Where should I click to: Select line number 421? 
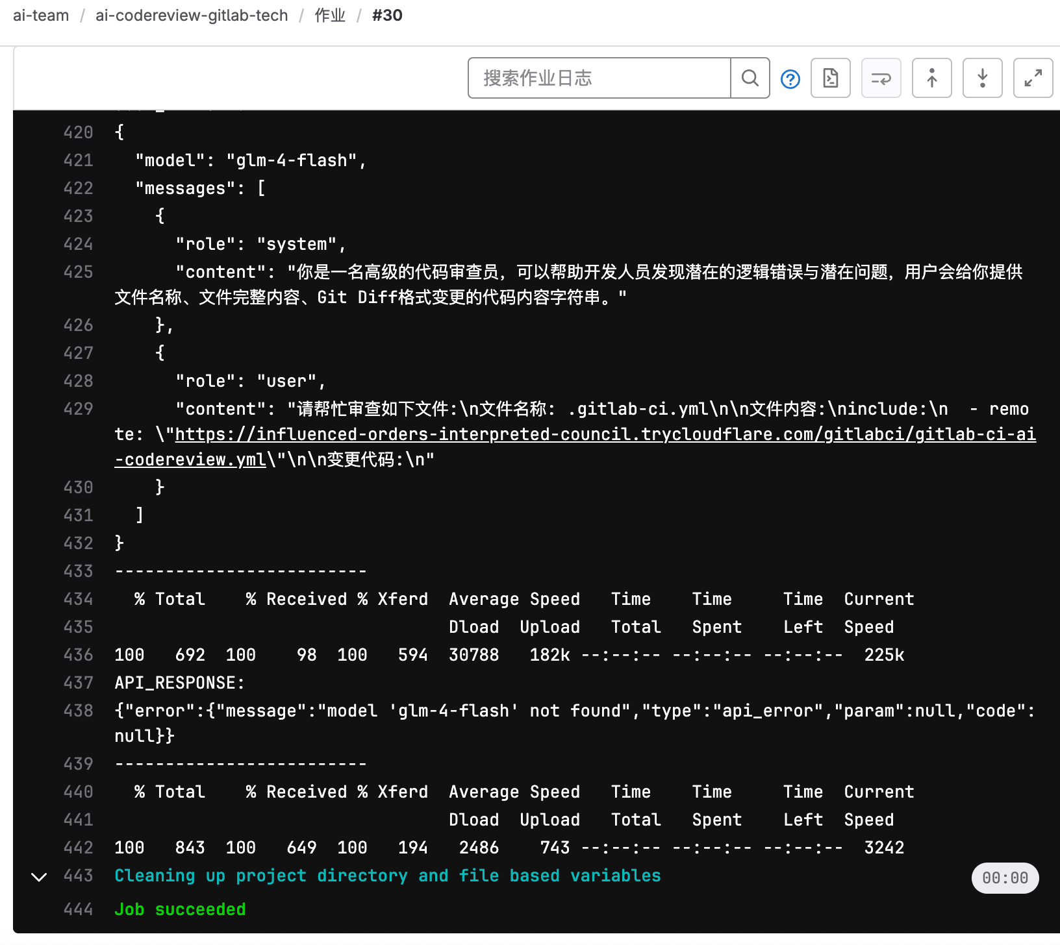79,160
